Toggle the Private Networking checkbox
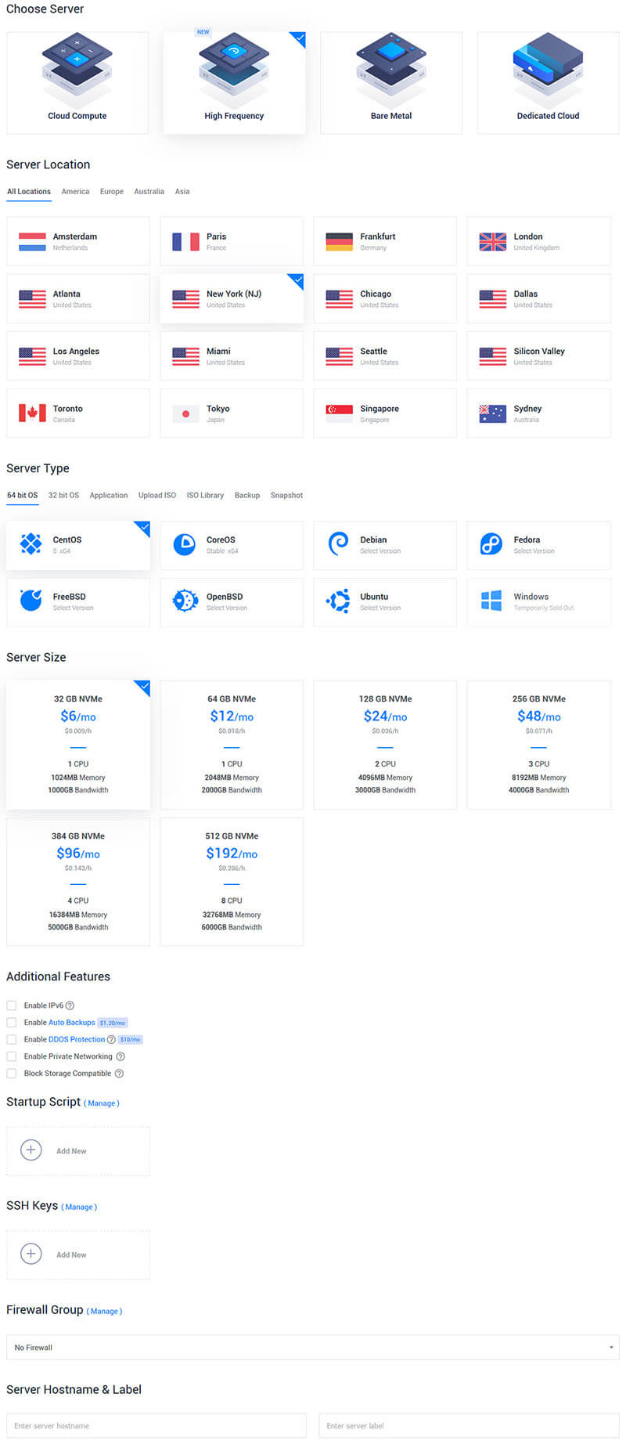Image resolution: width=626 pixels, height=1444 pixels. [11, 1056]
